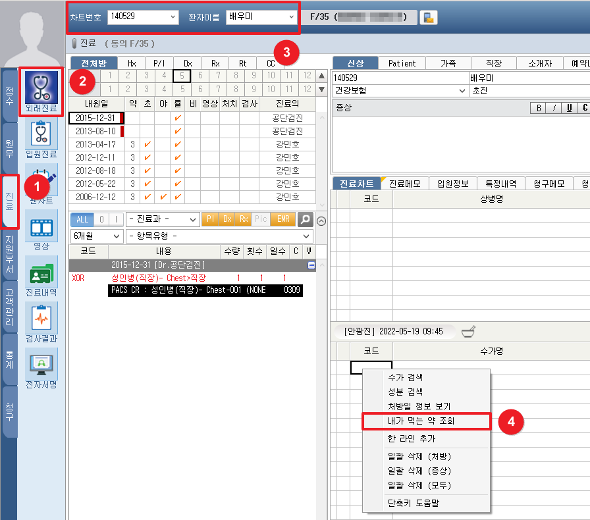Toggle the Dx orange filter button
The height and width of the screenshot is (520, 590).
(227, 219)
